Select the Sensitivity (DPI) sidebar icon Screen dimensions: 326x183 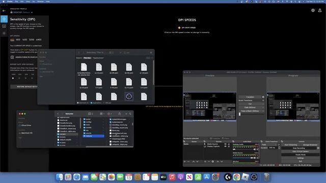pyautogui.click(x=4, y=19)
